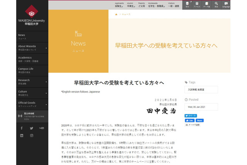Click the Posted clock icon
This screenshot has width=247, height=165.
coord(186,100)
